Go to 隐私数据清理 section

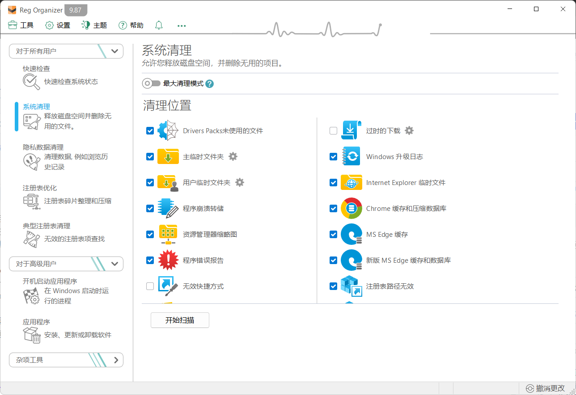tap(43, 147)
